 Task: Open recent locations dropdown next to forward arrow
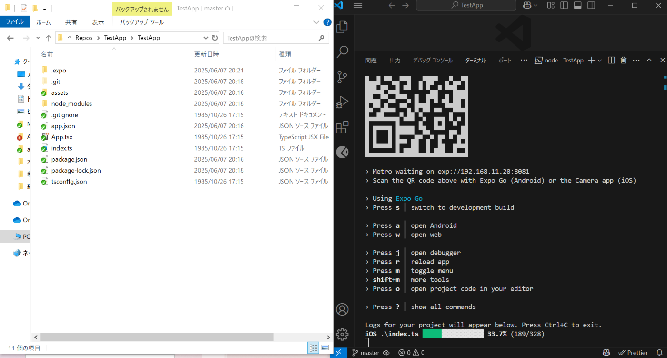click(39, 38)
